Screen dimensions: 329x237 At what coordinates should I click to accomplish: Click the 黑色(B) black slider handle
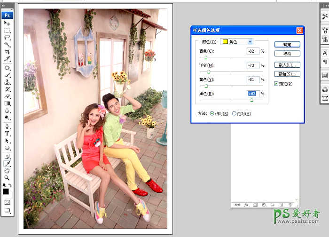pyautogui.click(x=251, y=100)
